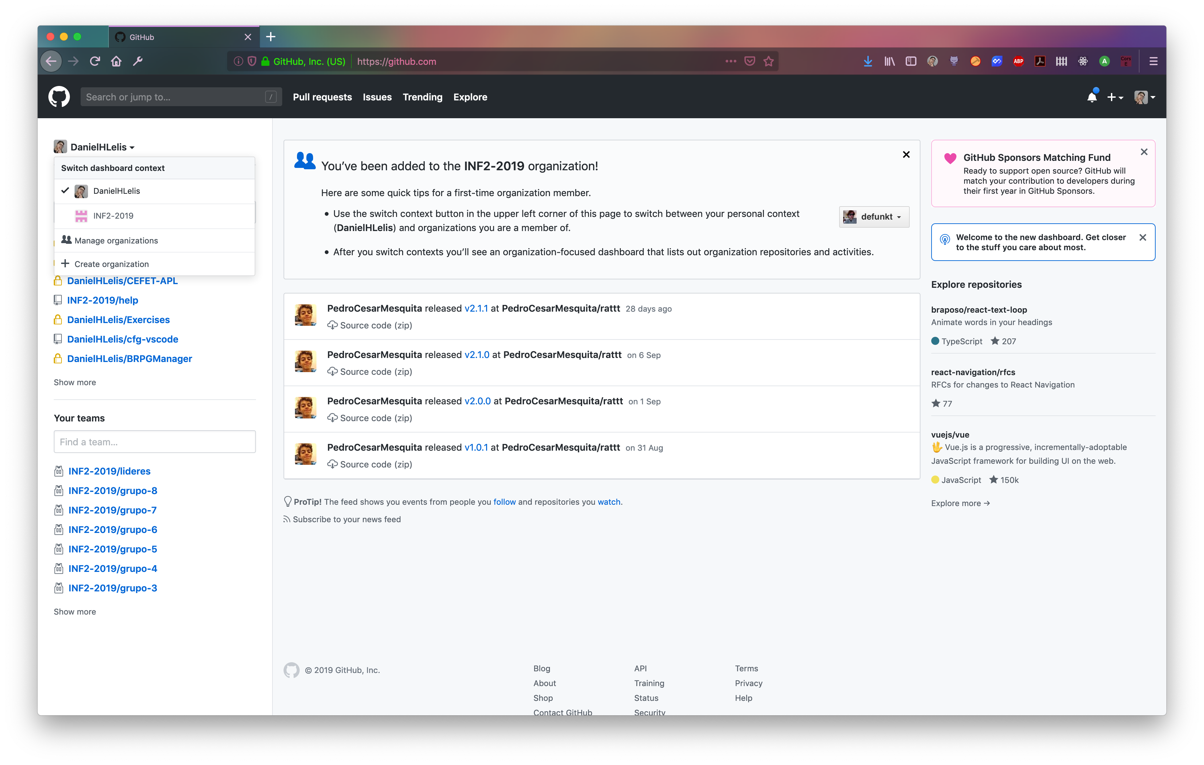Open the Library bookshelf icon
This screenshot has height=765, width=1204.
pyautogui.click(x=890, y=61)
